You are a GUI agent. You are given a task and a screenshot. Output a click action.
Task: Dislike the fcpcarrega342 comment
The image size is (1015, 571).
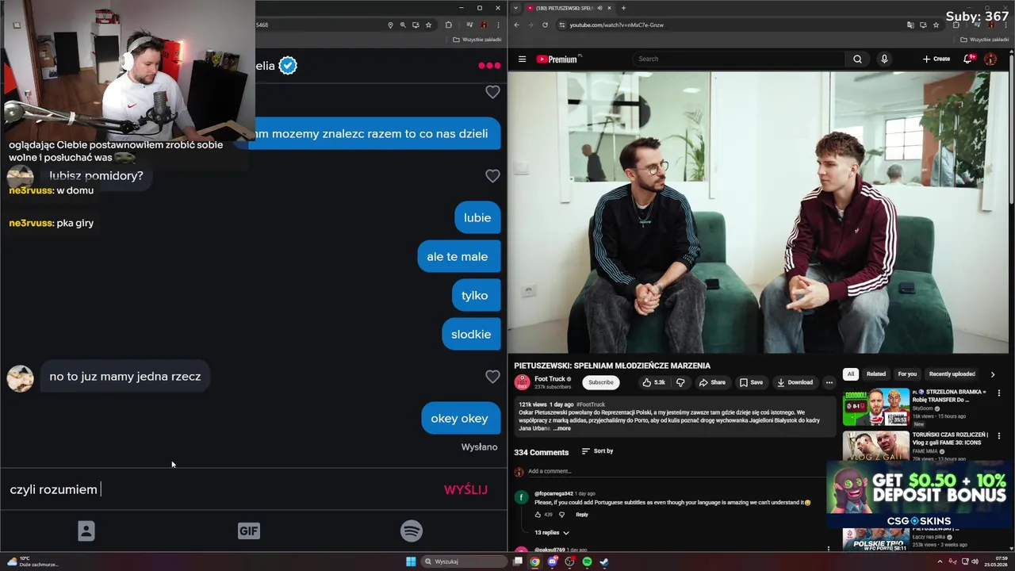[x=561, y=515]
